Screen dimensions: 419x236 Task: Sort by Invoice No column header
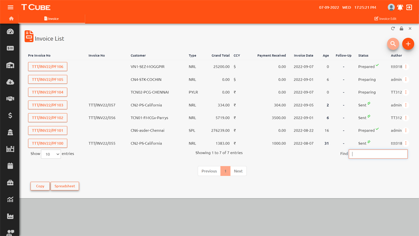pos(97,56)
